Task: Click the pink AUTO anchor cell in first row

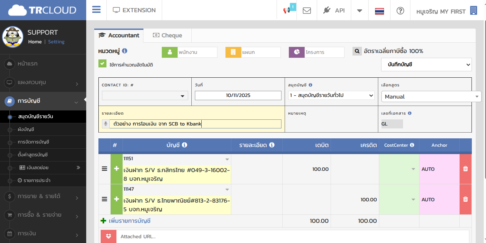Action: tap(439, 169)
